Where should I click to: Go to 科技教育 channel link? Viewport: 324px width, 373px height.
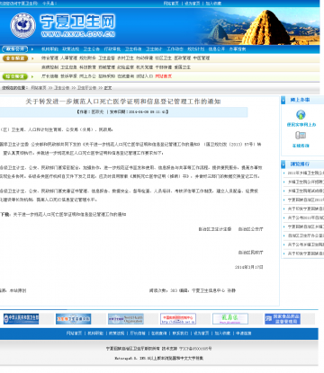pyautogui.click(x=87, y=67)
